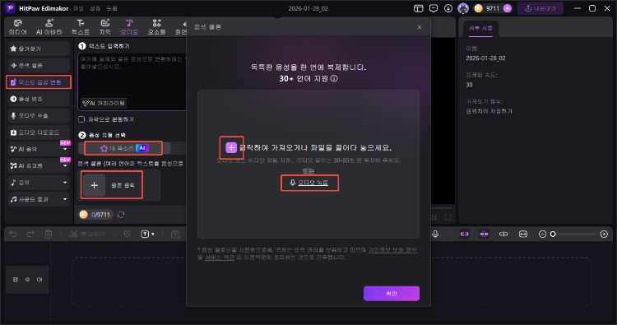The image size is (617, 325).
Task: Undo the last action in timeline toolbar
Action: (13, 234)
